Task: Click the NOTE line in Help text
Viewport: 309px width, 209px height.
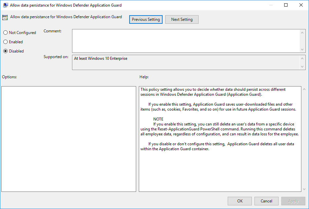Action: tap(158, 119)
